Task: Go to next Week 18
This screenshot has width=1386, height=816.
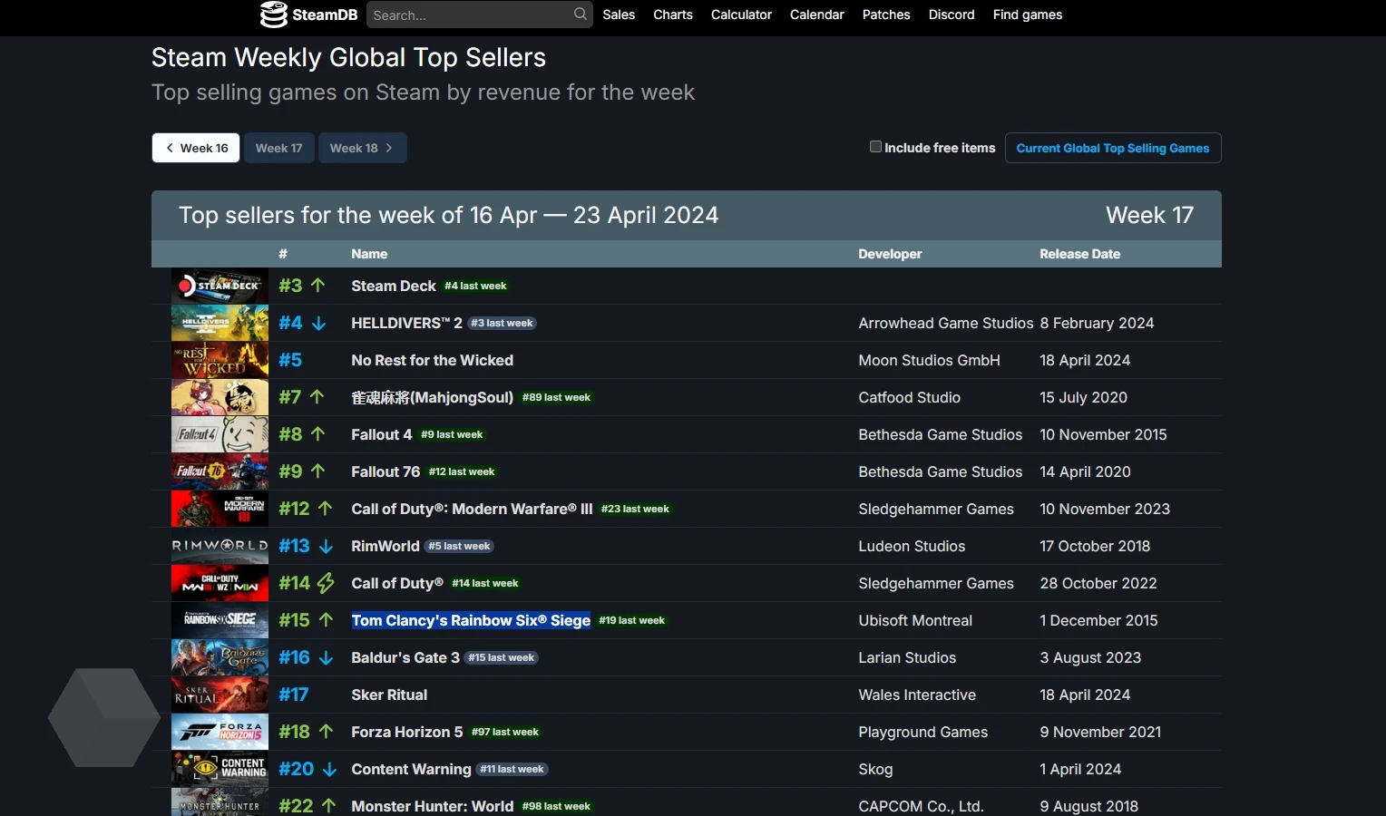Action: point(362,148)
